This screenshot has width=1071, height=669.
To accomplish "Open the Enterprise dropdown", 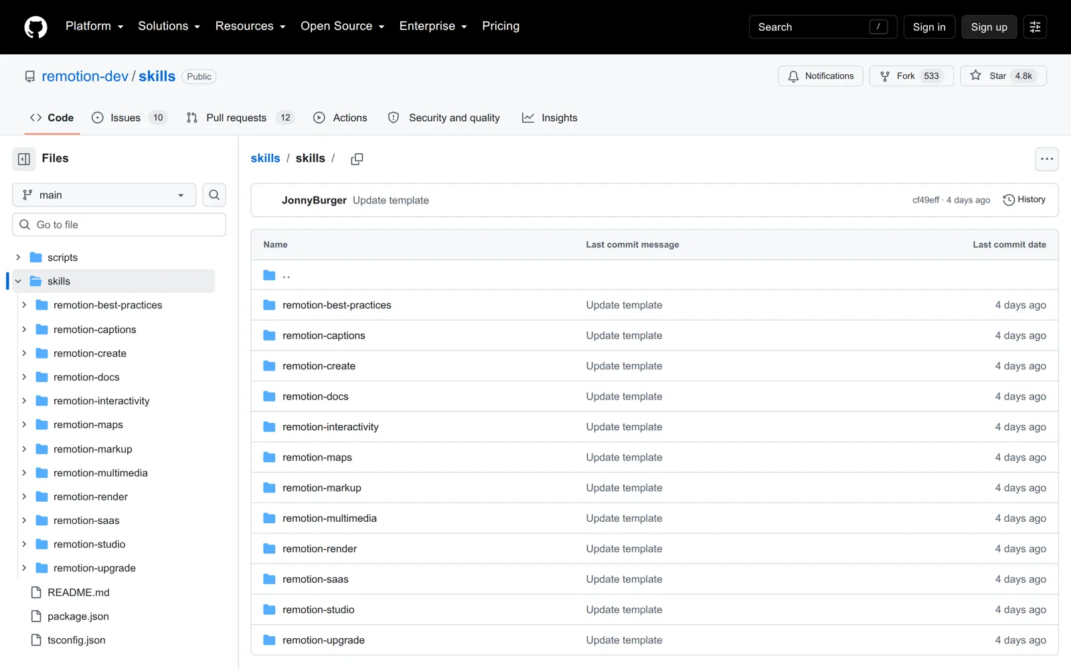I will [433, 26].
